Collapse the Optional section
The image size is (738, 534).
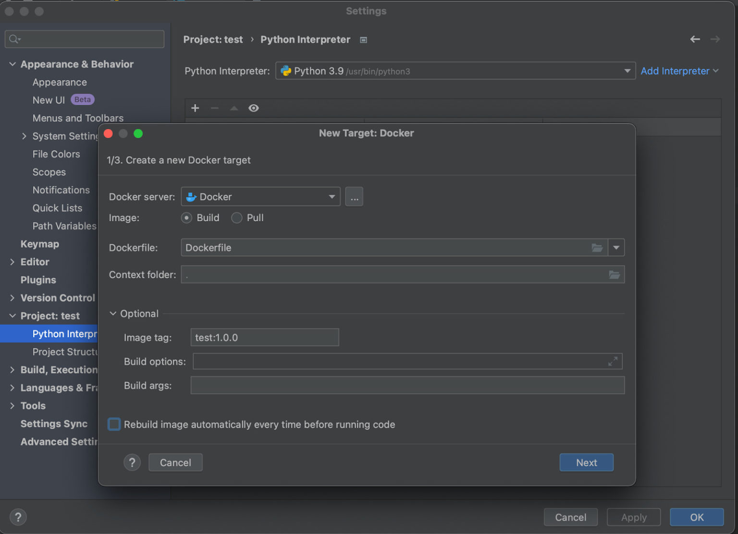(x=113, y=313)
